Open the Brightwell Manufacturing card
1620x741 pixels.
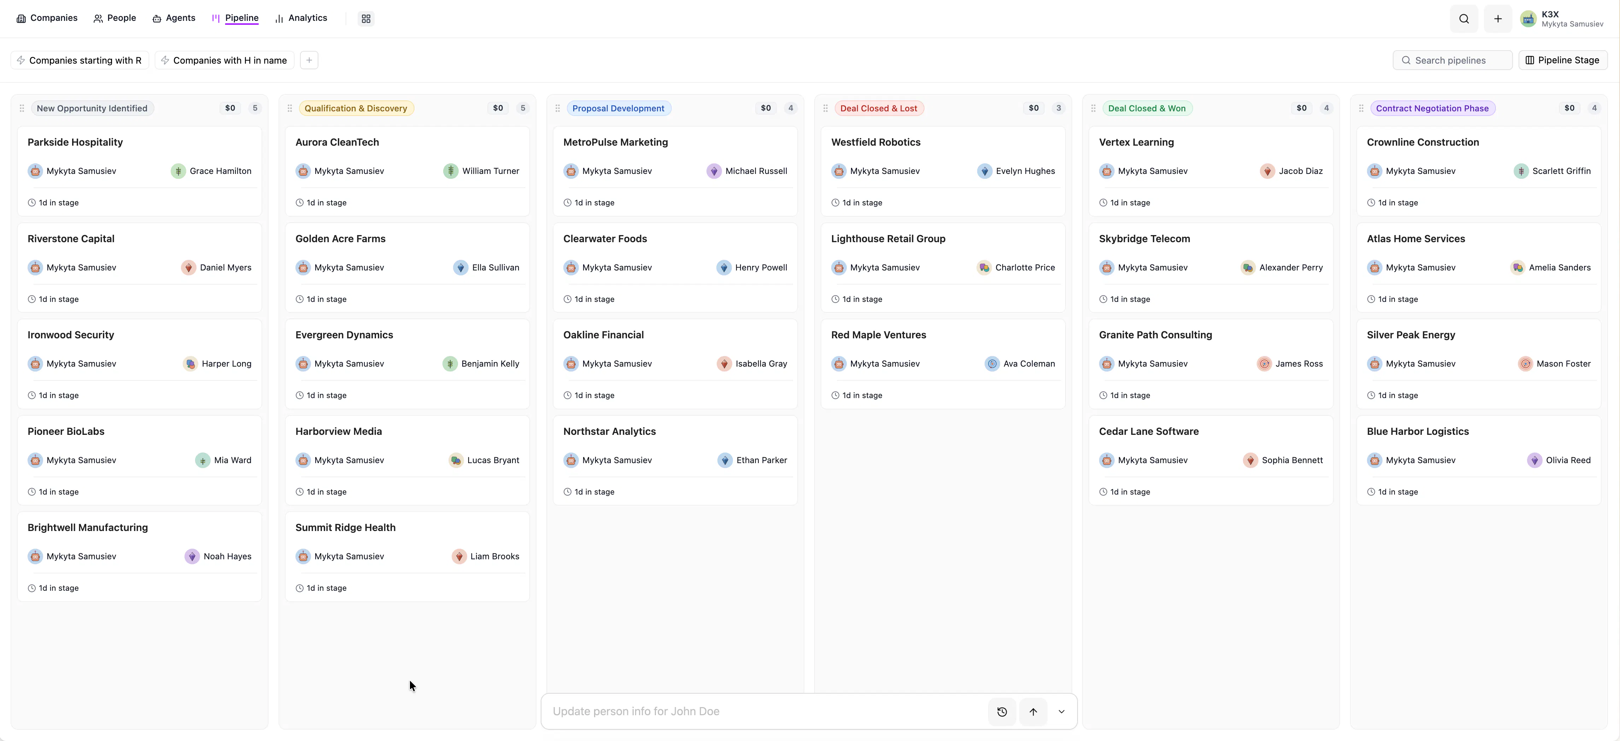(x=140, y=557)
